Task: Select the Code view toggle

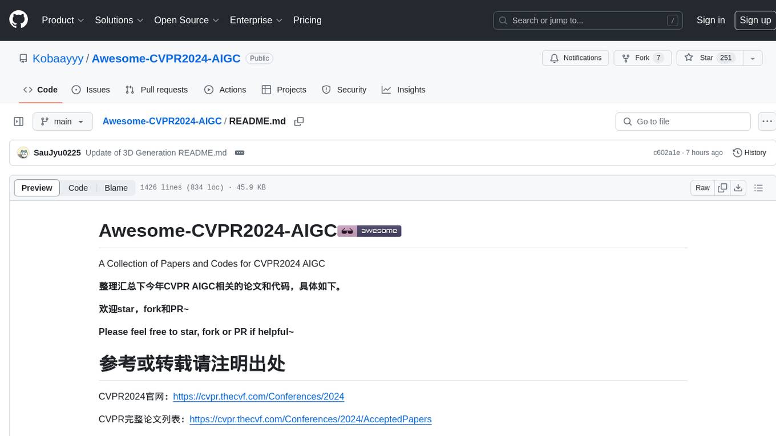Action: click(x=78, y=188)
